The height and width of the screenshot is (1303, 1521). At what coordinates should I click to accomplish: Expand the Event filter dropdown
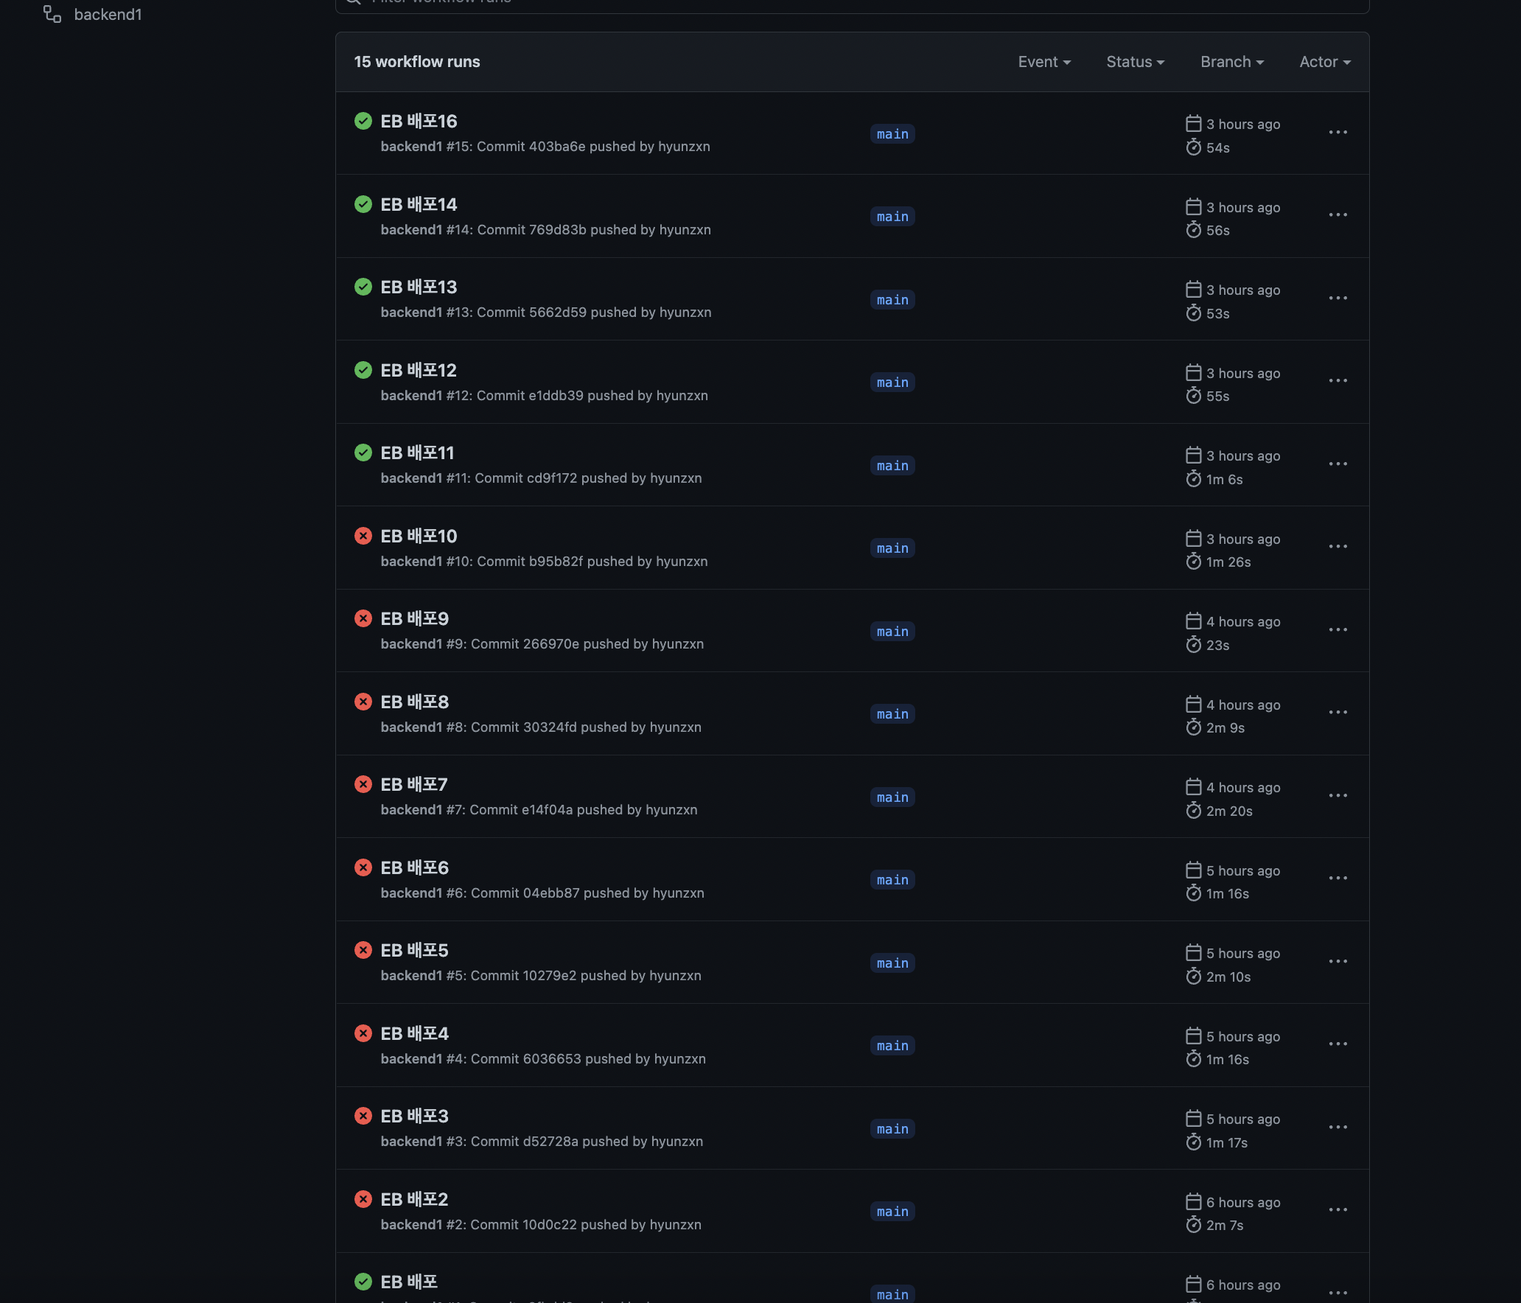(x=1043, y=62)
